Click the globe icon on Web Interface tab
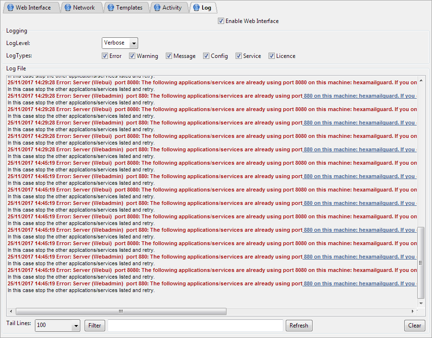Image resolution: width=432 pixels, height=338 pixels. tap(10, 8)
